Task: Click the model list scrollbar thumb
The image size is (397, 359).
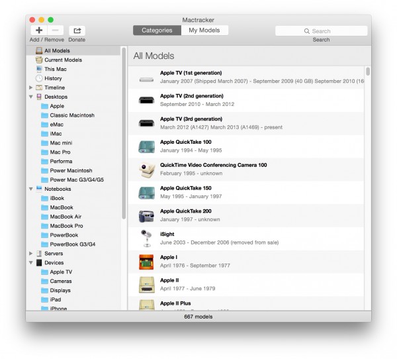Action: (368, 72)
